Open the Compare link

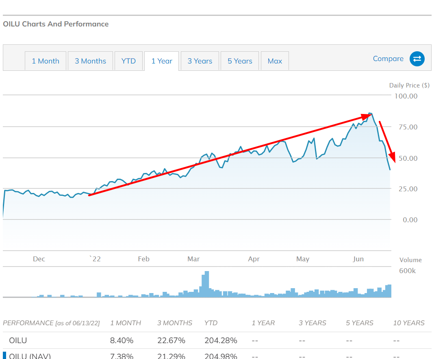[x=388, y=59]
